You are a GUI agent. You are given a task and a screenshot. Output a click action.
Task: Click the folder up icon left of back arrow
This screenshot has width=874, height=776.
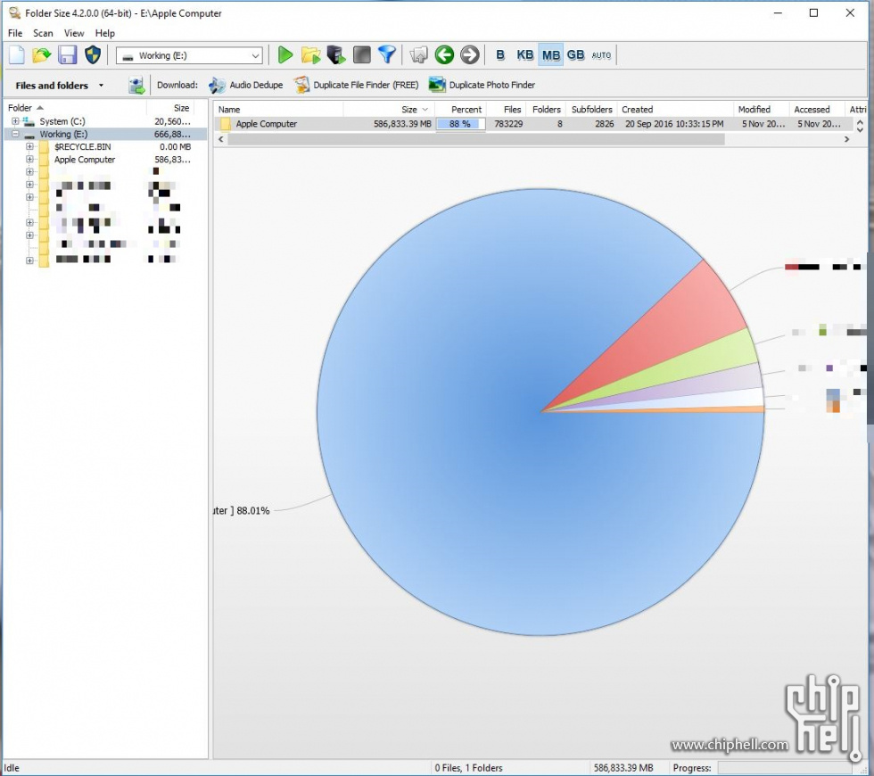pos(418,55)
